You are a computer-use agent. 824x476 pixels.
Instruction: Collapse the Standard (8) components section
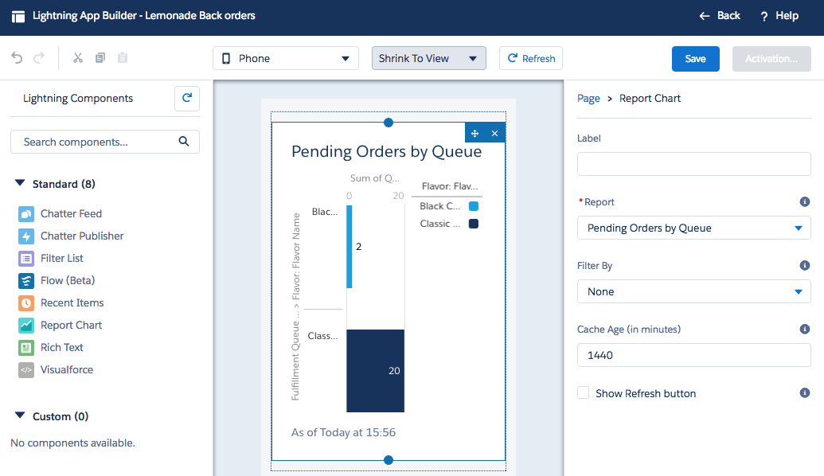pos(20,184)
